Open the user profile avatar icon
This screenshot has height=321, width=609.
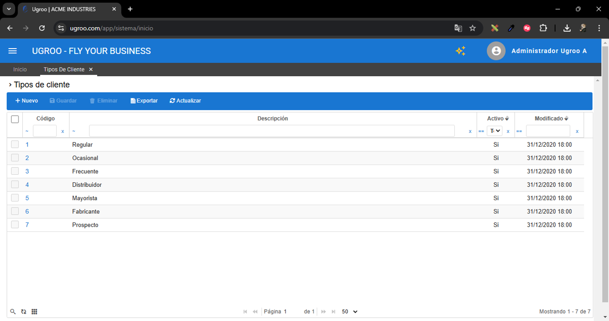(x=496, y=51)
